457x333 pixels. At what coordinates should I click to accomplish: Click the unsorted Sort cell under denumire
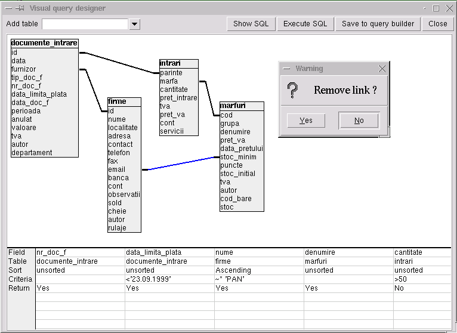click(348, 270)
